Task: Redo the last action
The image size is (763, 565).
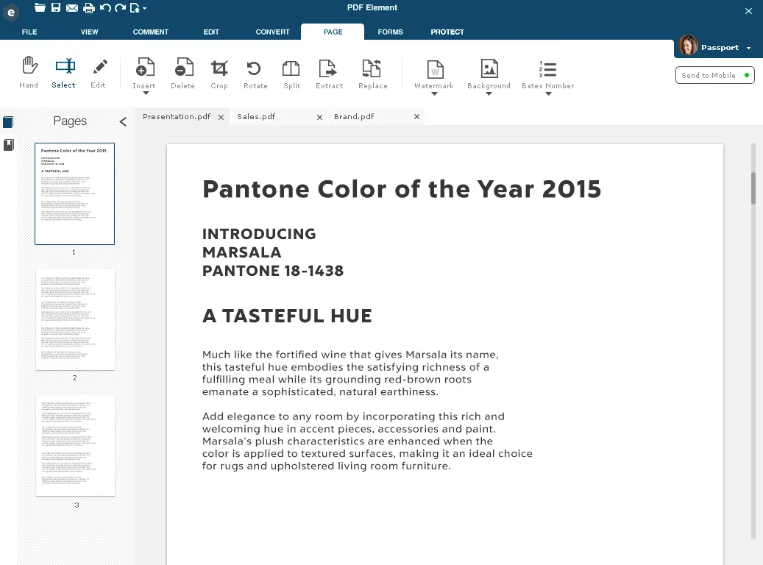Action: tap(120, 8)
